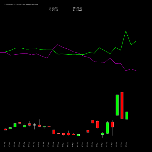This screenshot has width=152, height=152.
Task: Click the green line's highest peak
Action: point(126,31)
